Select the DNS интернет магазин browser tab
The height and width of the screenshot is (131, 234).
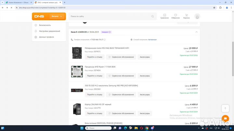tap(47, 3)
